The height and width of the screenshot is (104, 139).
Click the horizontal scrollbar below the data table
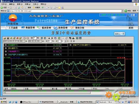coord(47,93)
